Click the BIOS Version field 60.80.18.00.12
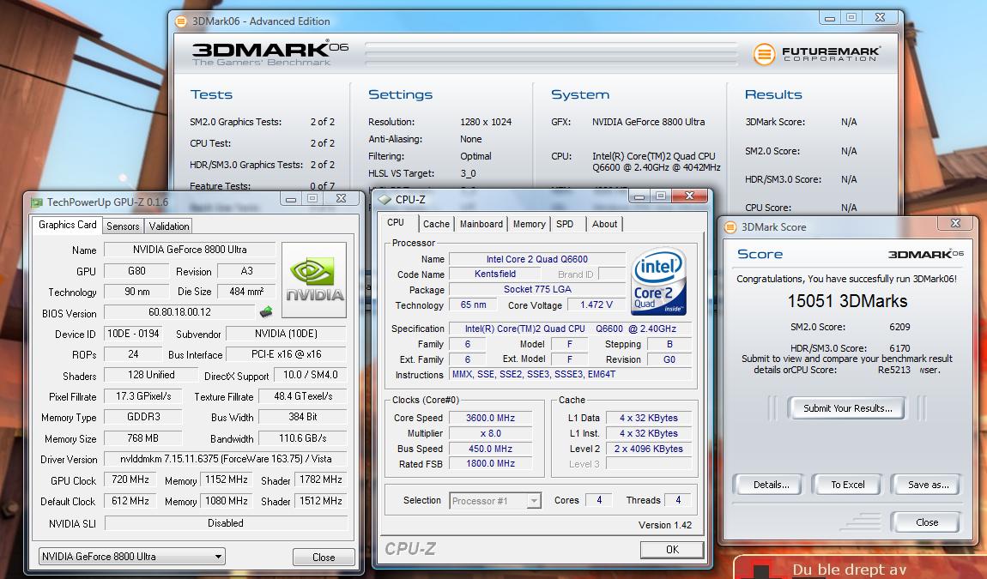 point(179,312)
